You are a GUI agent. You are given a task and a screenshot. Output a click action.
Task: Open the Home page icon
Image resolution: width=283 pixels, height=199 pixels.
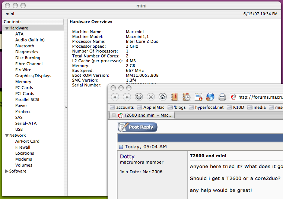pos(163,97)
